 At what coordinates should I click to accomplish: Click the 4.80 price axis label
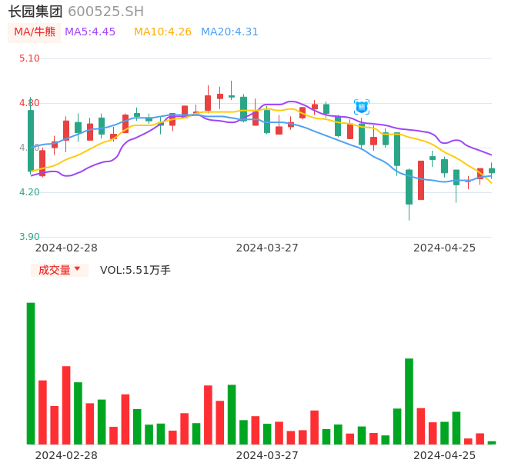(x=29, y=103)
